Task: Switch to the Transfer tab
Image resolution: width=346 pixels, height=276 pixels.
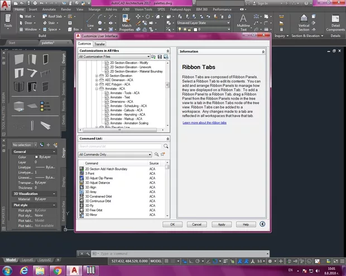Action: point(99,43)
